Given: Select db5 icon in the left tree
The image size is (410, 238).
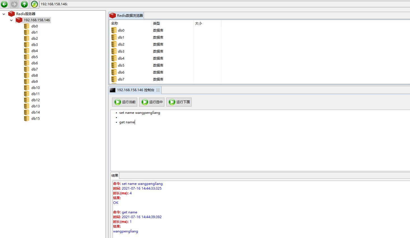Looking at the screenshot, I should click(x=27, y=57).
